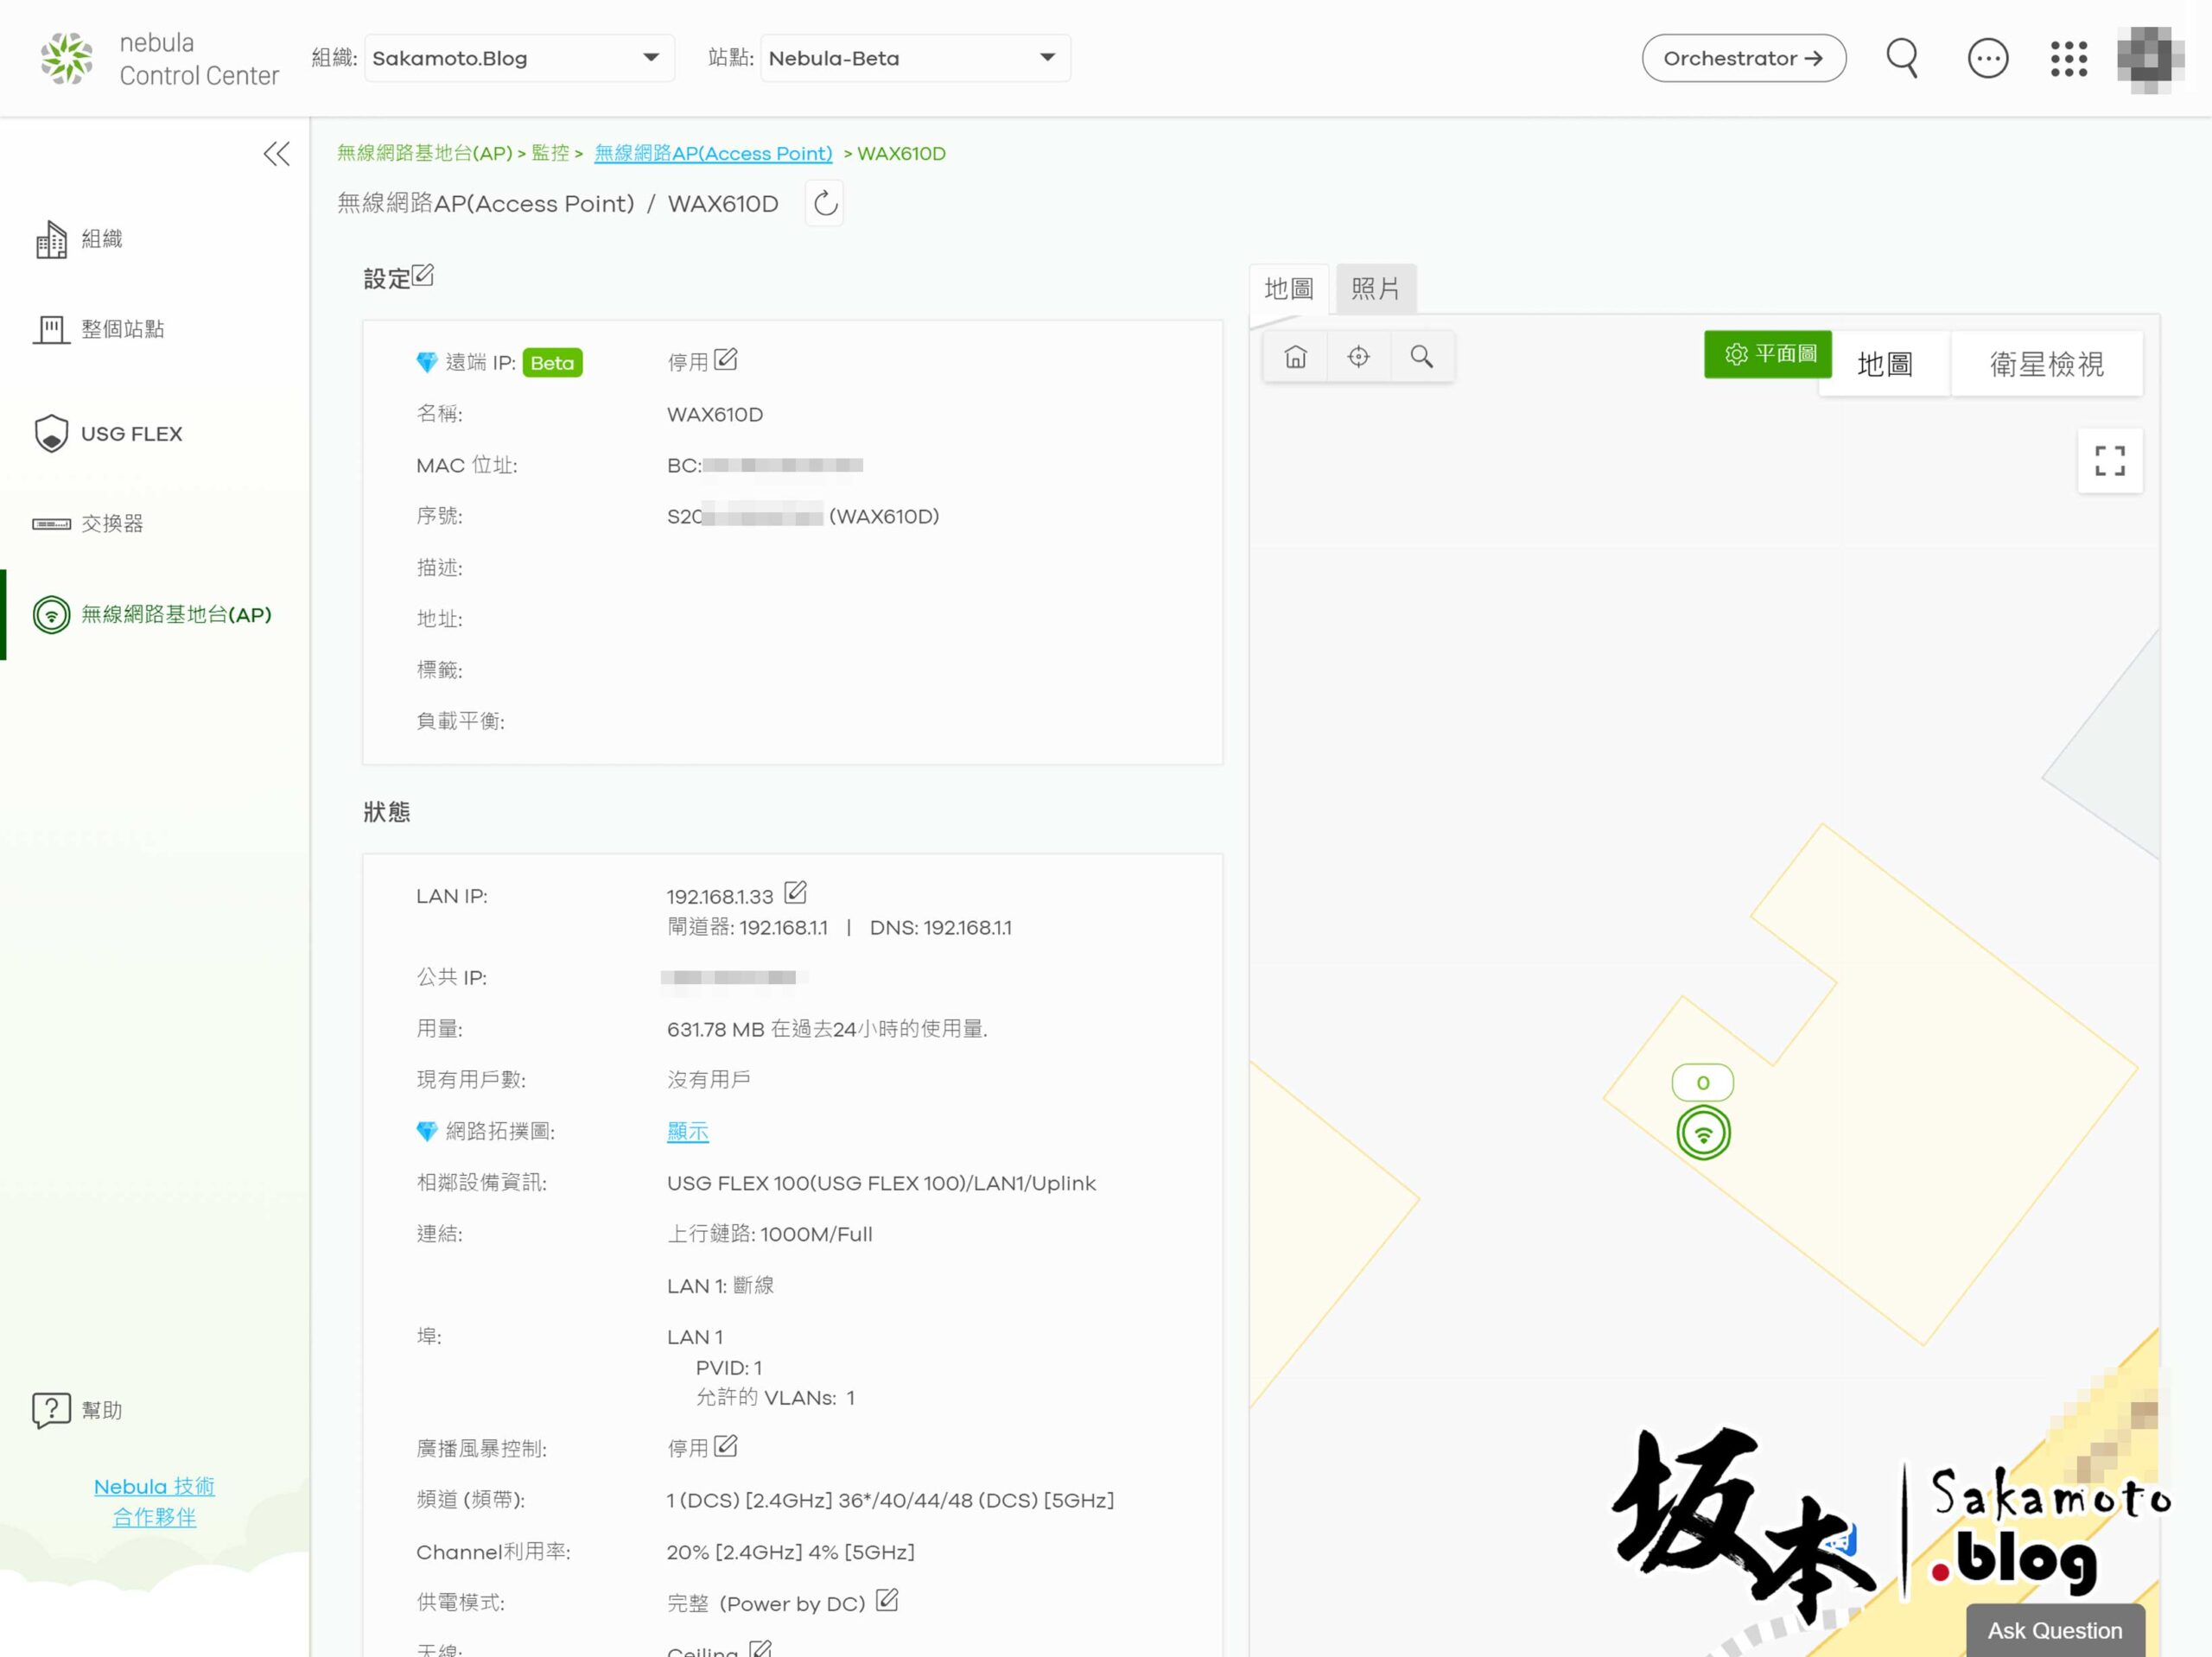Edit 廣播風暴控制 停用 pencil icon
The height and width of the screenshot is (1657, 2212).
726,1446
